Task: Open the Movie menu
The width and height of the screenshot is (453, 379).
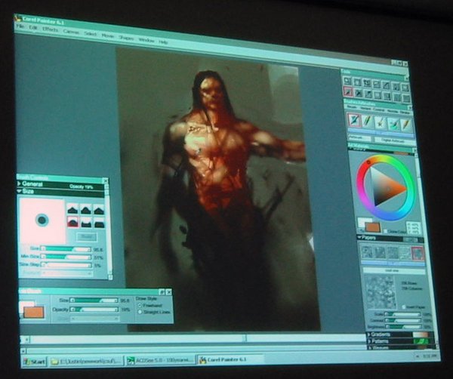Action: [108, 35]
